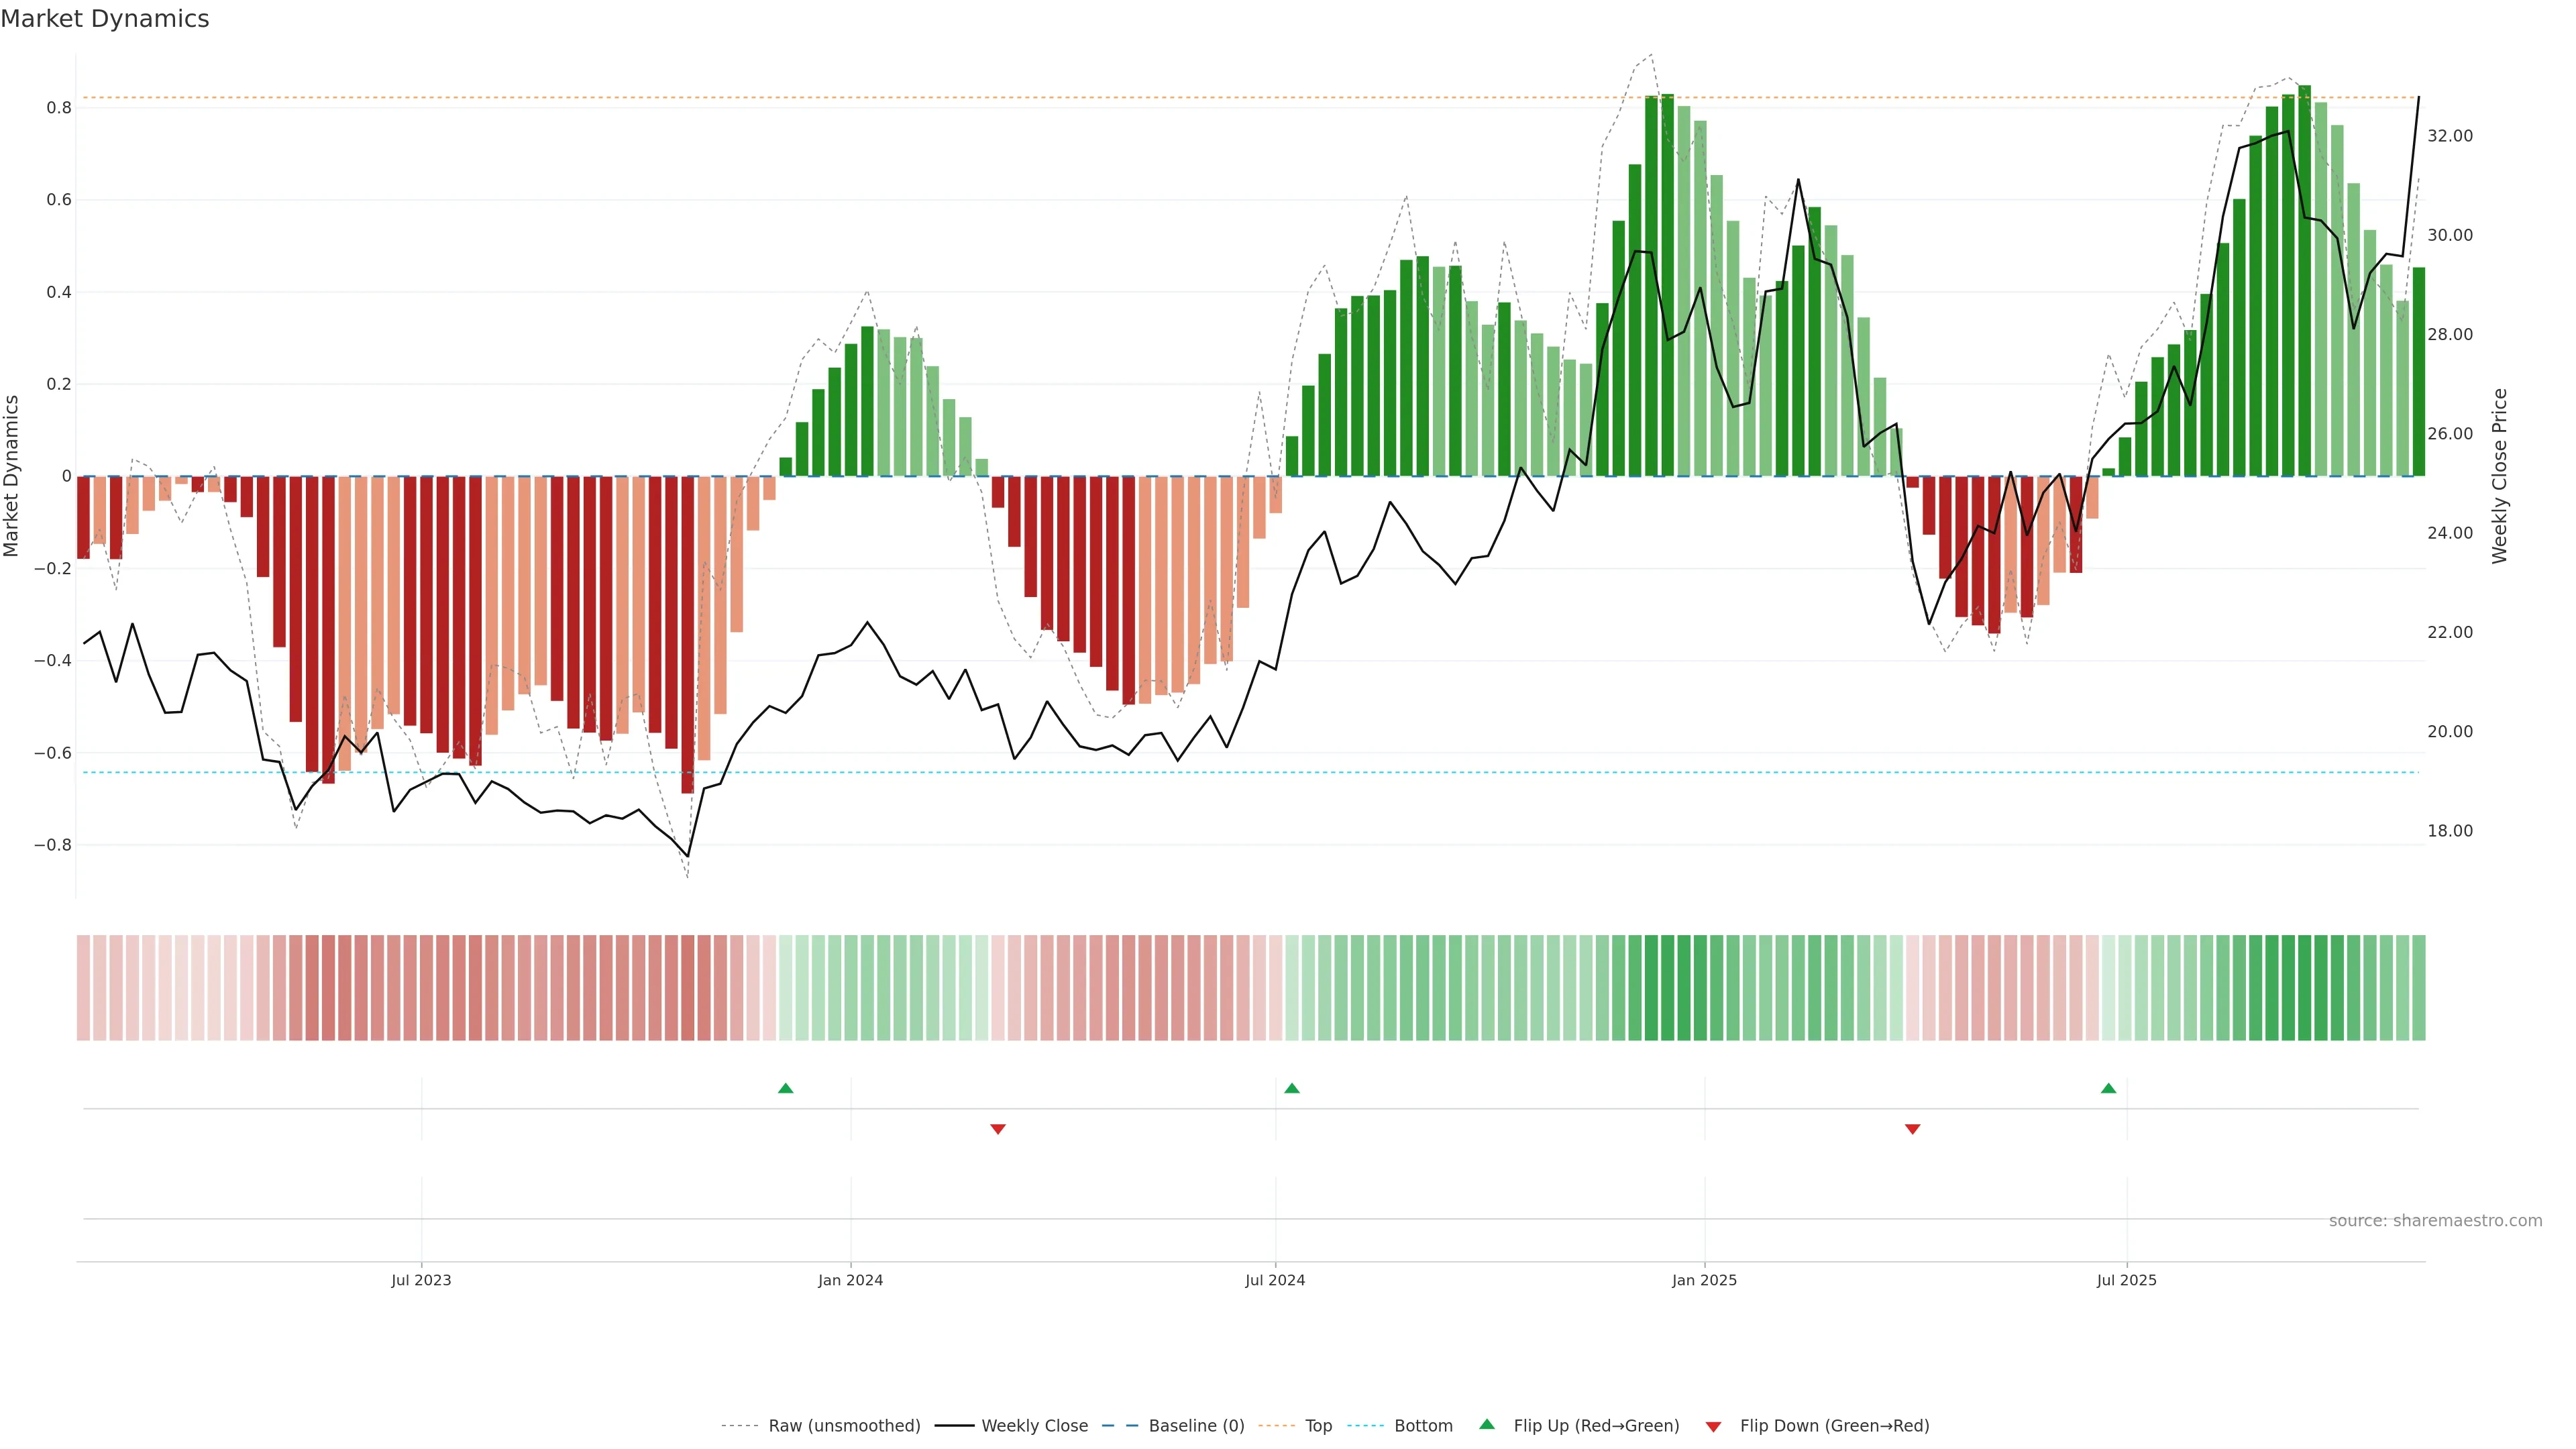Click the last green bar on the right
Screen dimensions: 2576x1449
pyautogui.click(x=2418, y=372)
